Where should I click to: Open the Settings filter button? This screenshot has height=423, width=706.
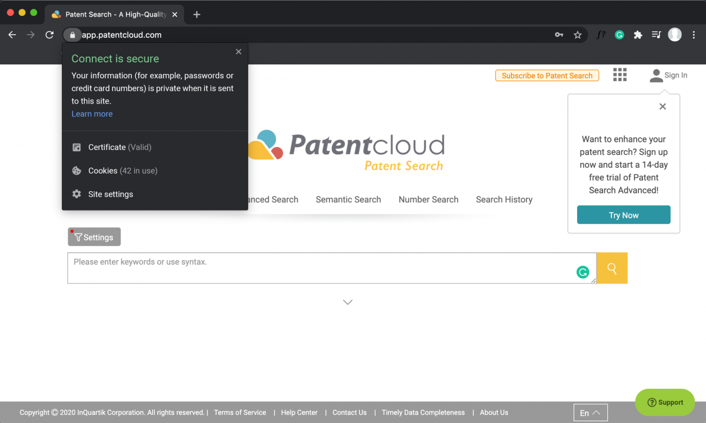coord(94,237)
